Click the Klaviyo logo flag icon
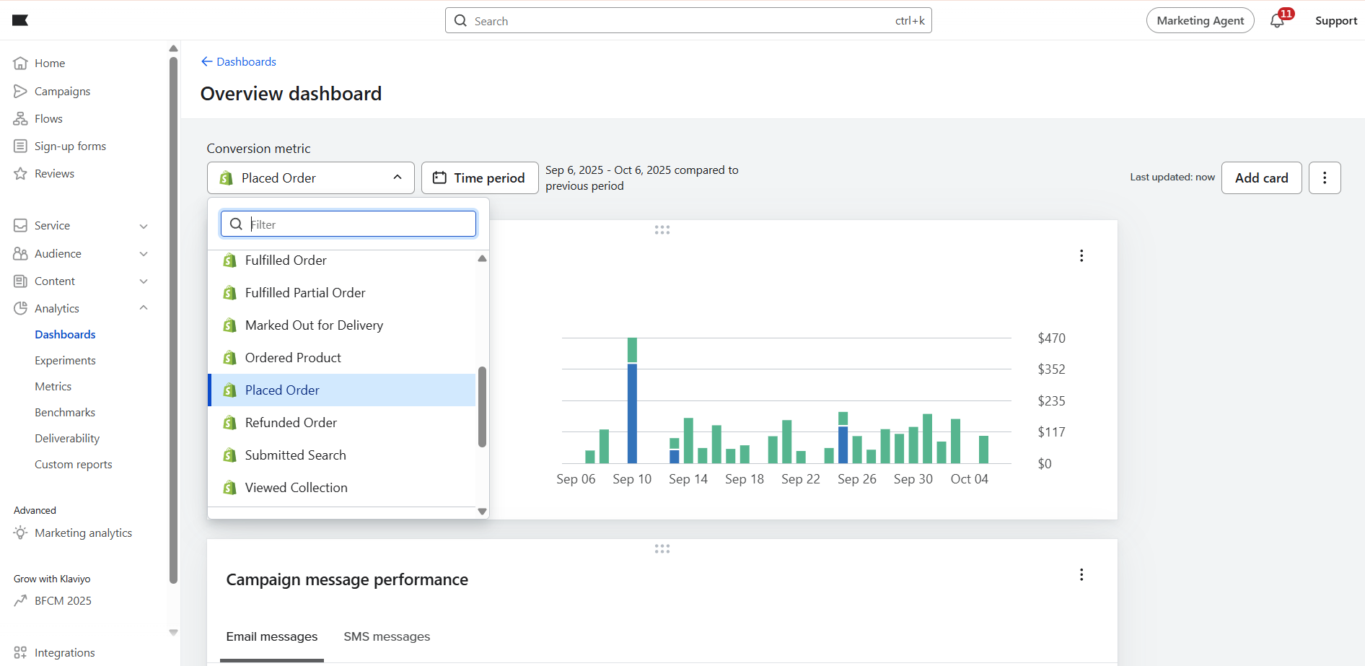1365x666 pixels. click(x=20, y=20)
